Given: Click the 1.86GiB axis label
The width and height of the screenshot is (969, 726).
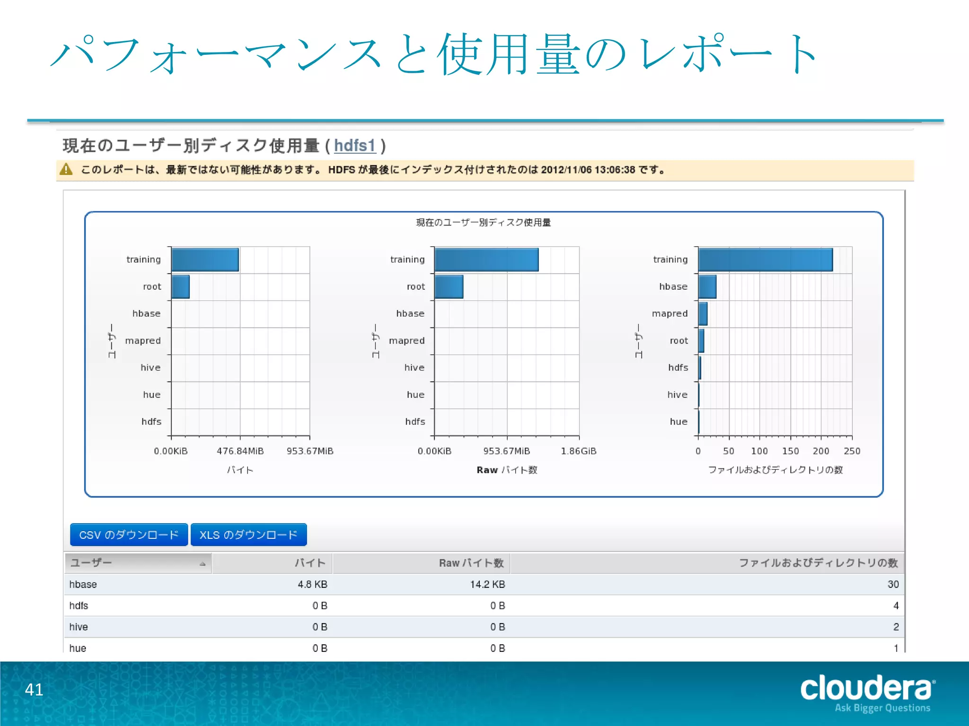Looking at the screenshot, I should pos(579,451).
